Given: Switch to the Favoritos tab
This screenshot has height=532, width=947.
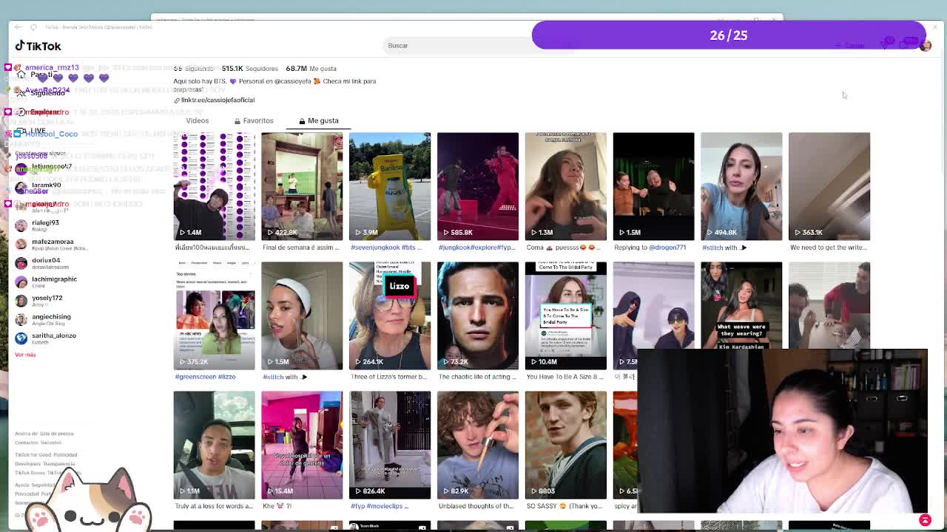Looking at the screenshot, I should pyautogui.click(x=254, y=120).
